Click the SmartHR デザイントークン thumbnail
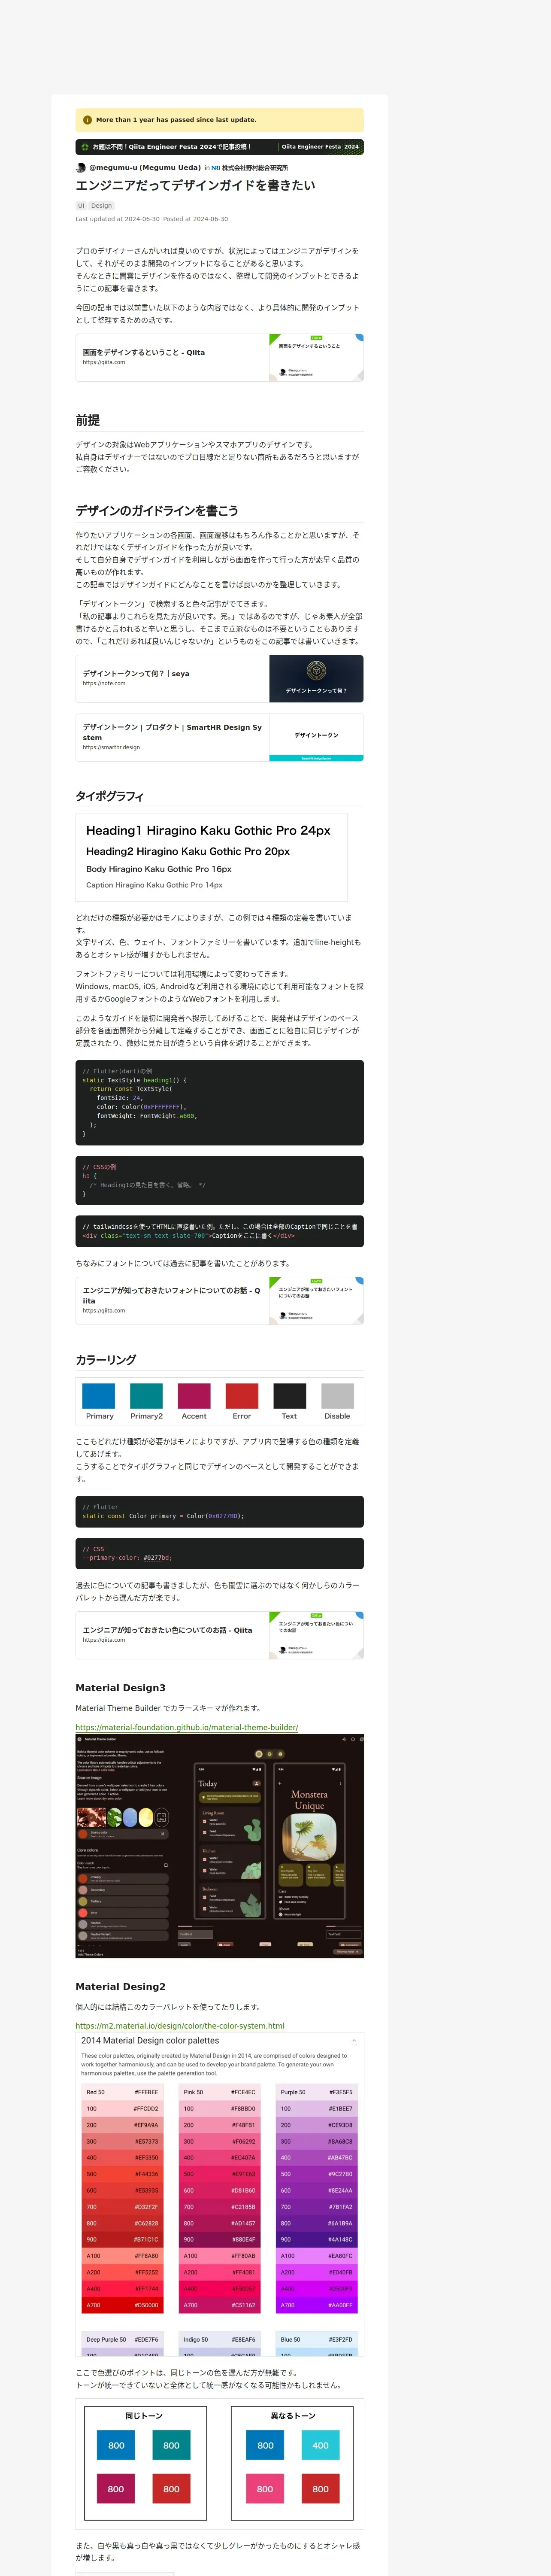The height and width of the screenshot is (2576, 551). 316,737
